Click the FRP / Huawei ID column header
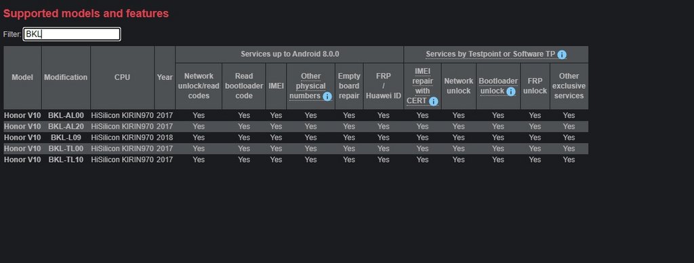The height and width of the screenshot is (263, 694). tap(384, 86)
